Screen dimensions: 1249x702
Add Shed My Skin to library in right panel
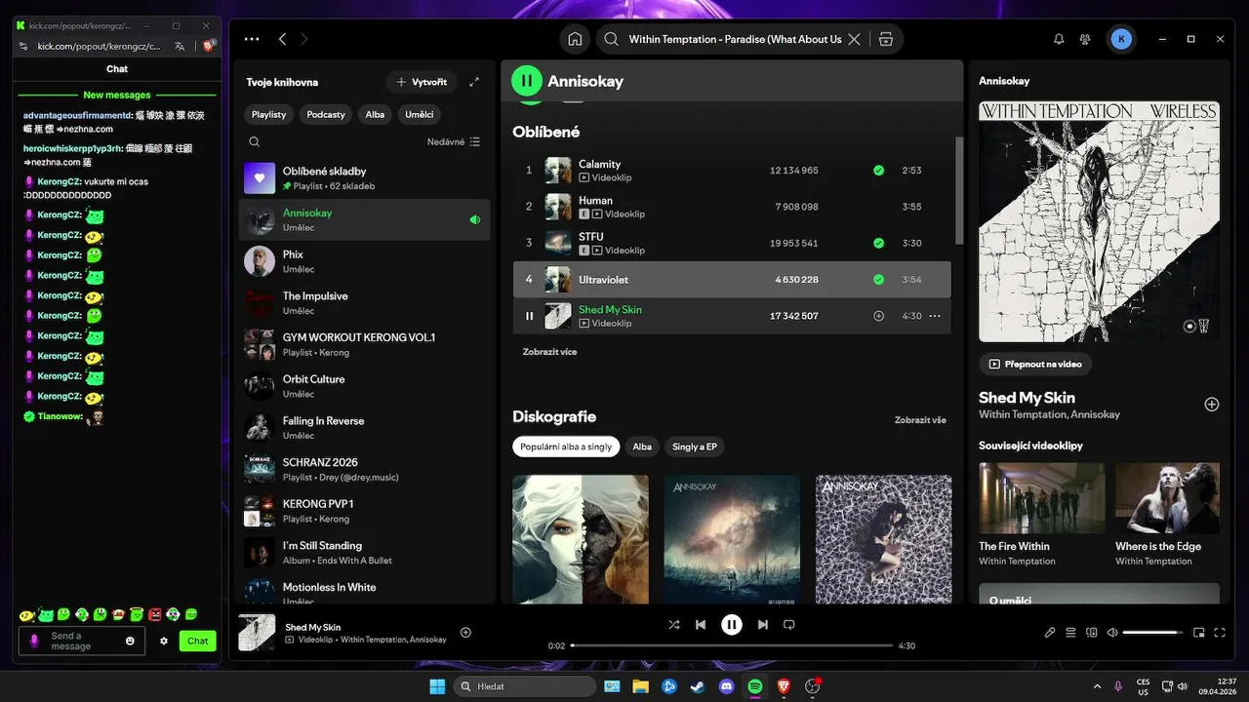1212,404
